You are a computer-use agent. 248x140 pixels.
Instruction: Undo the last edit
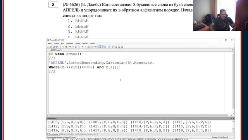(70, 47)
